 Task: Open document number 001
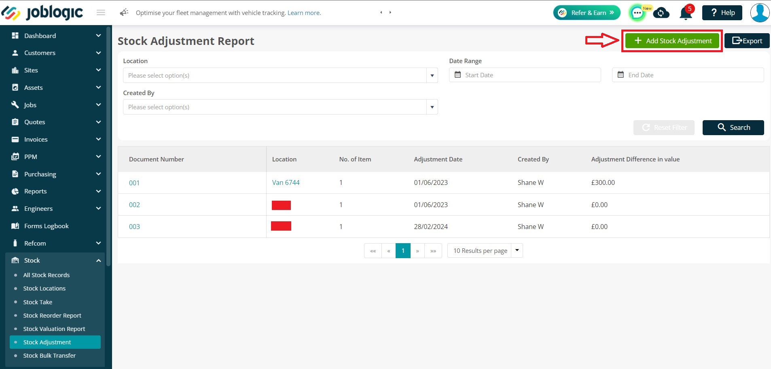point(134,183)
